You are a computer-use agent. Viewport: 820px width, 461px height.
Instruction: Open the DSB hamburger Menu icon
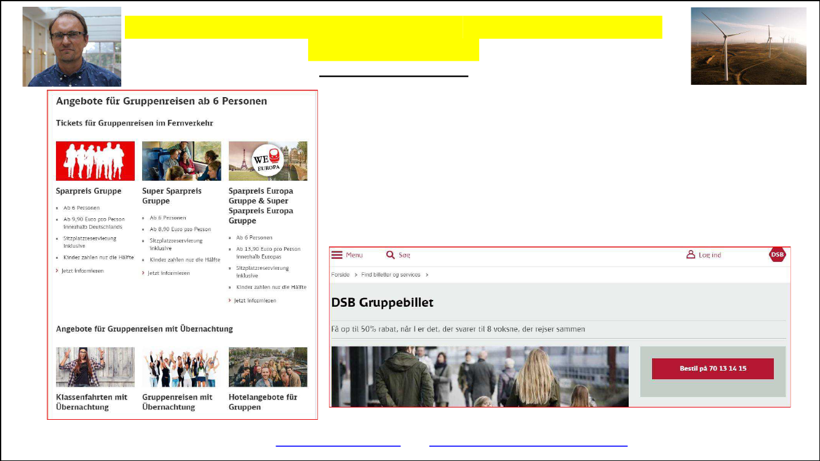[x=337, y=255]
